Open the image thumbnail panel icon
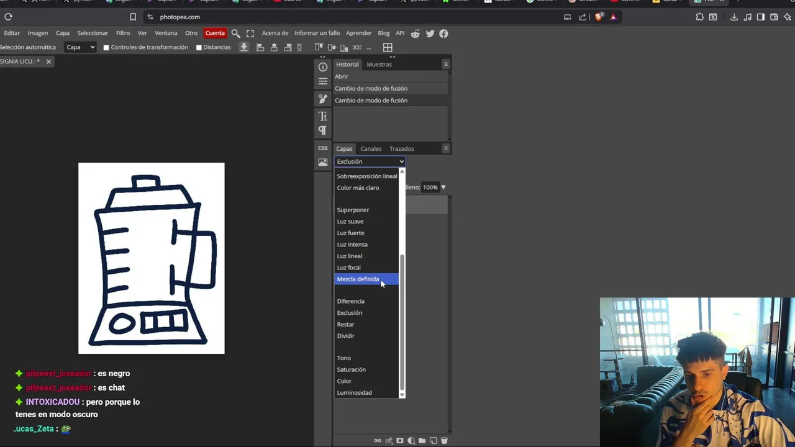Viewport: 795px width, 447px height. (323, 162)
